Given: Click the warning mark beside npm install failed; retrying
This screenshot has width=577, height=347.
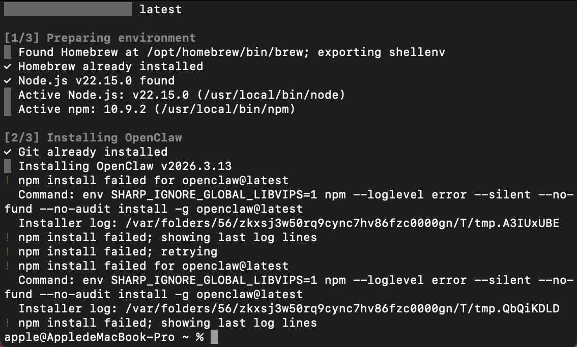Looking at the screenshot, I should coord(7,252).
